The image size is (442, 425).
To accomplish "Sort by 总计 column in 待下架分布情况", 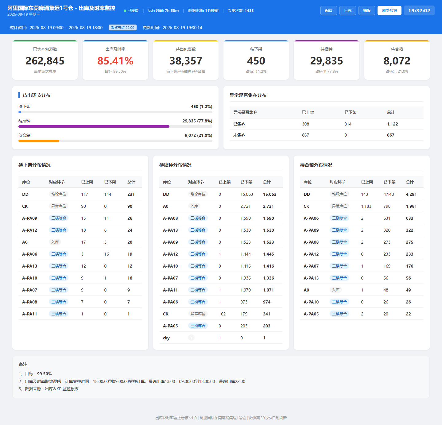I will tap(131, 182).
